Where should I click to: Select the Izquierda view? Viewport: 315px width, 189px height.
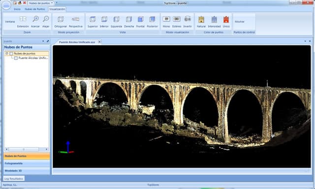pyautogui.click(x=116, y=22)
